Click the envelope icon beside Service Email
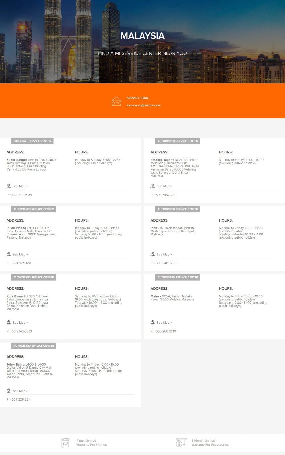 tap(117, 101)
